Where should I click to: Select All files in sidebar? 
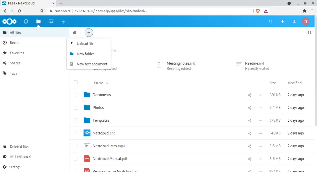pos(35,32)
